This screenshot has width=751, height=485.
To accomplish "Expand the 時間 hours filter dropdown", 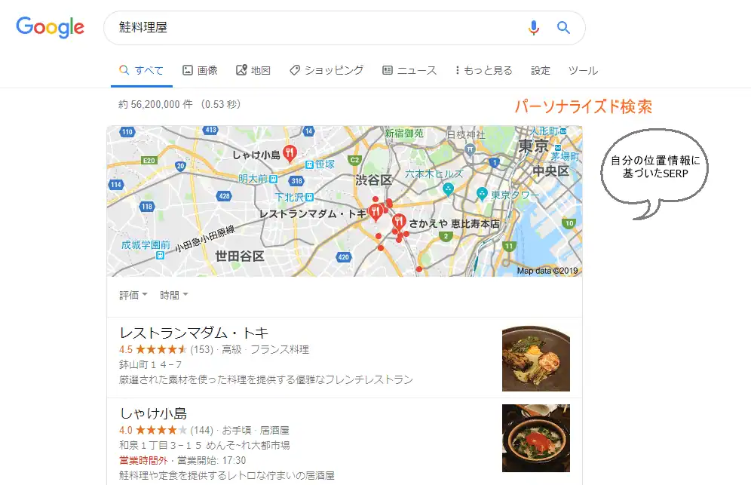I will [174, 295].
